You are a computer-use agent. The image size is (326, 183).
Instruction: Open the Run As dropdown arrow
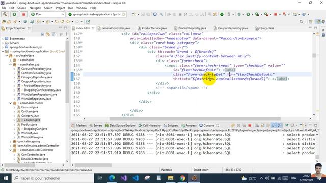(252, 14)
